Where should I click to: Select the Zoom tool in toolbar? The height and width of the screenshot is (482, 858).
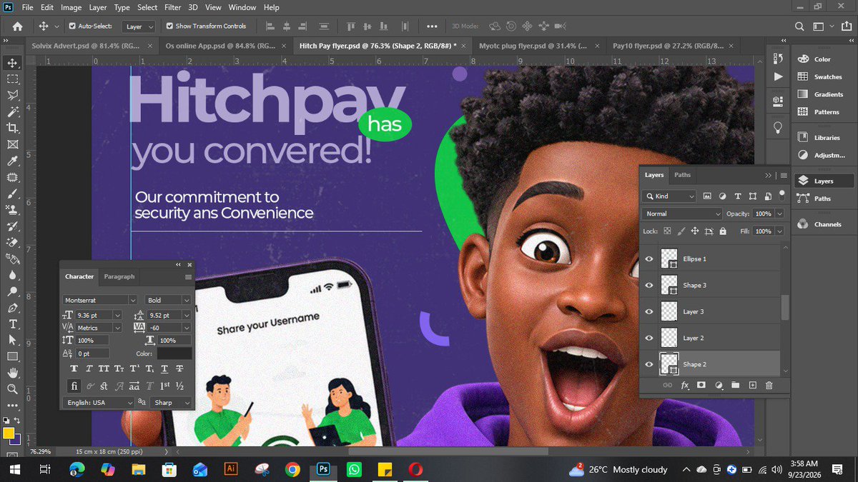click(x=12, y=389)
